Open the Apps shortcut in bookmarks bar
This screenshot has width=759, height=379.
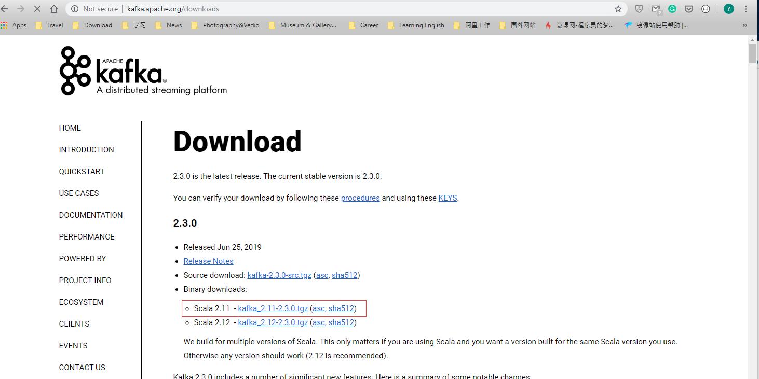pos(14,25)
